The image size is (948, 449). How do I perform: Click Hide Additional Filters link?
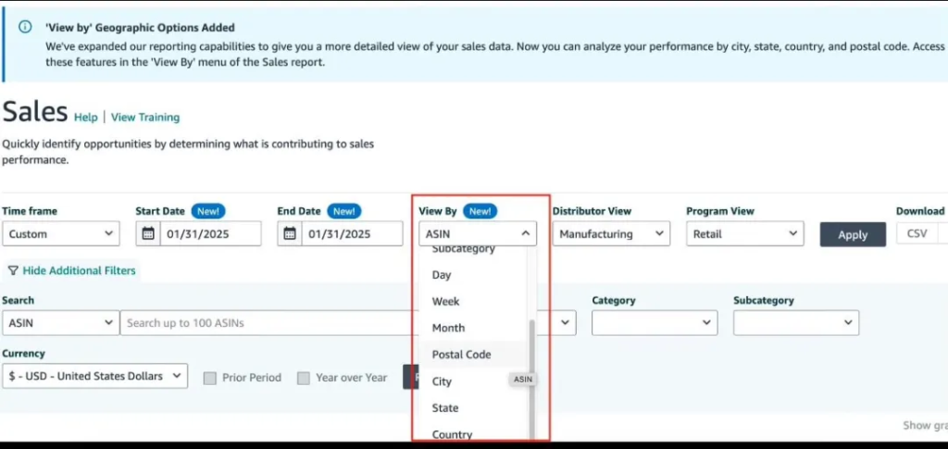79,270
